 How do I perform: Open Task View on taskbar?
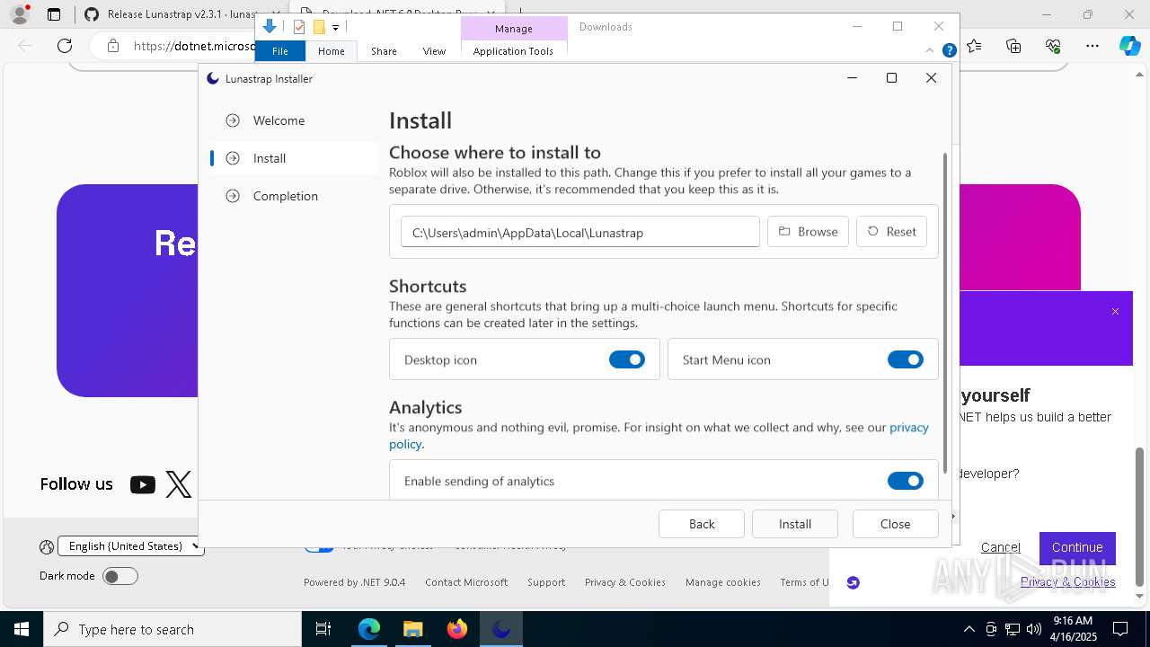[x=323, y=629]
